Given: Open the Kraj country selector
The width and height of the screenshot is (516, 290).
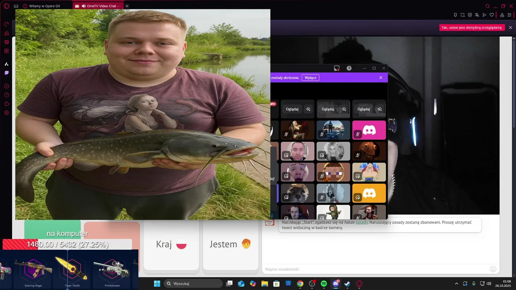Looking at the screenshot, I should click(x=171, y=244).
